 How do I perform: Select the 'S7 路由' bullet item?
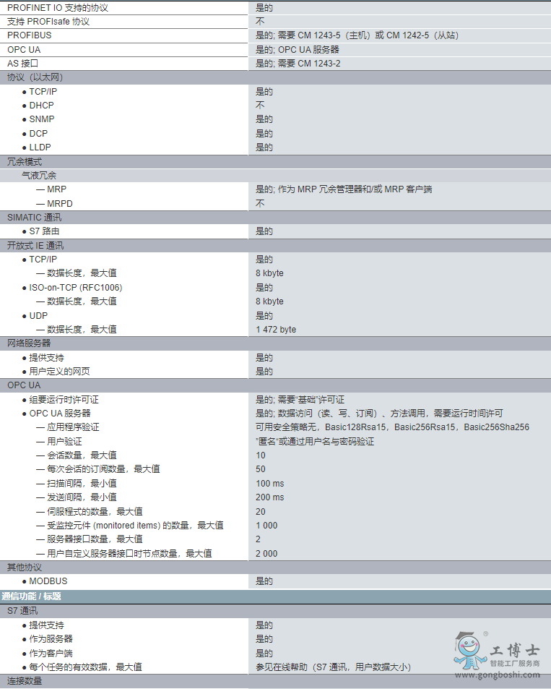[x=40, y=231]
